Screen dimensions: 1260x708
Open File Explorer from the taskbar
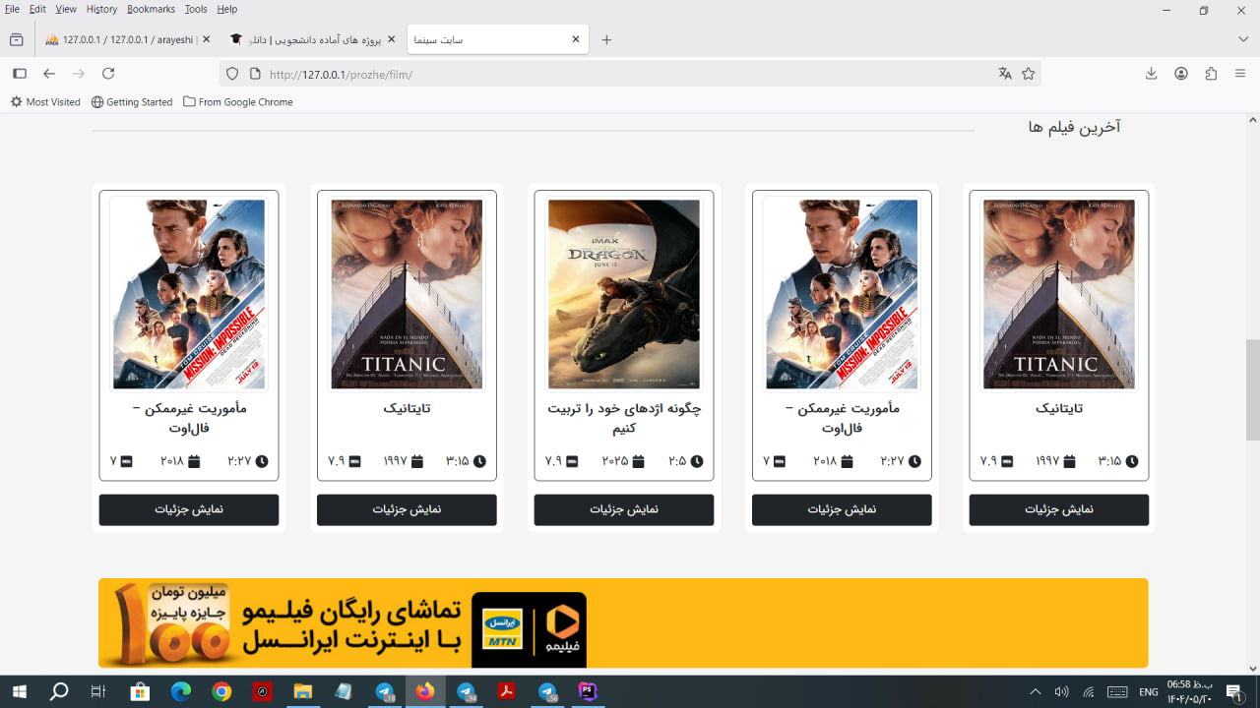(x=302, y=692)
